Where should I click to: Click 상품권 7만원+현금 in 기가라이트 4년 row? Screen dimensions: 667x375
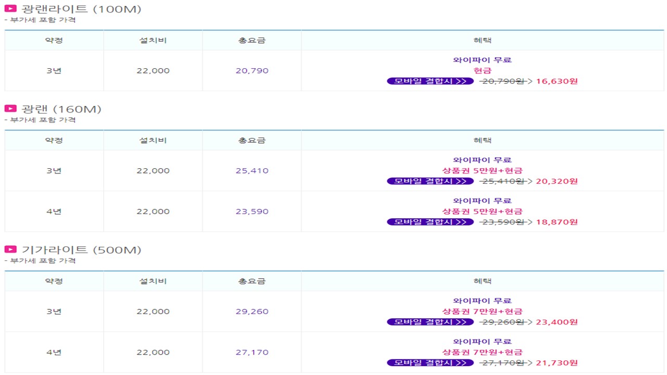[483, 352]
